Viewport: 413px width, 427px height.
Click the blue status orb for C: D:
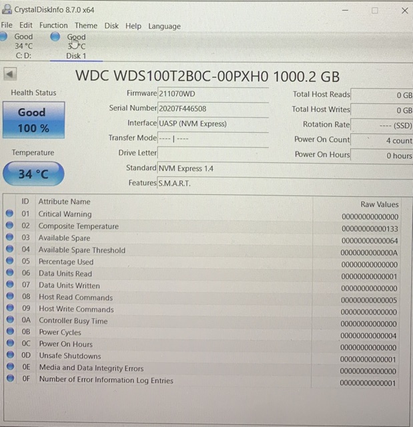pyautogui.click(x=3, y=37)
